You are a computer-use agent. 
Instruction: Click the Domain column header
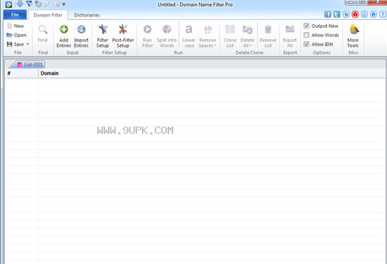212,73
